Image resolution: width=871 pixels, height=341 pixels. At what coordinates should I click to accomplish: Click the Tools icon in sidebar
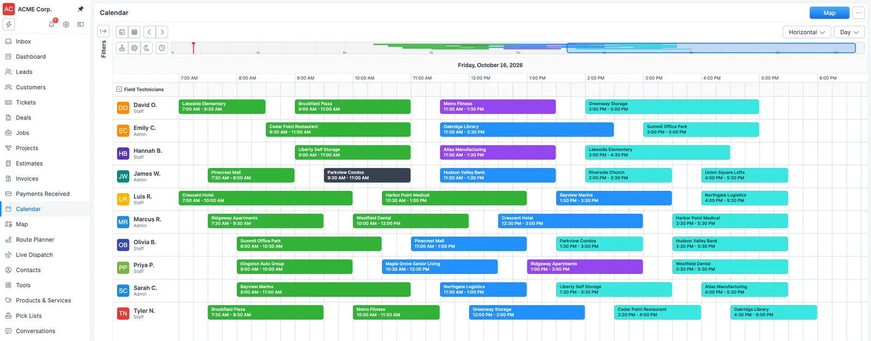point(8,285)
